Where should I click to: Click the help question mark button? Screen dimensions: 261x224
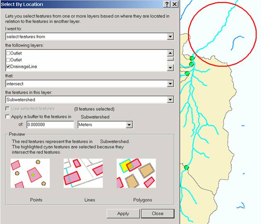pyautogui.click(x=167, y=4)
